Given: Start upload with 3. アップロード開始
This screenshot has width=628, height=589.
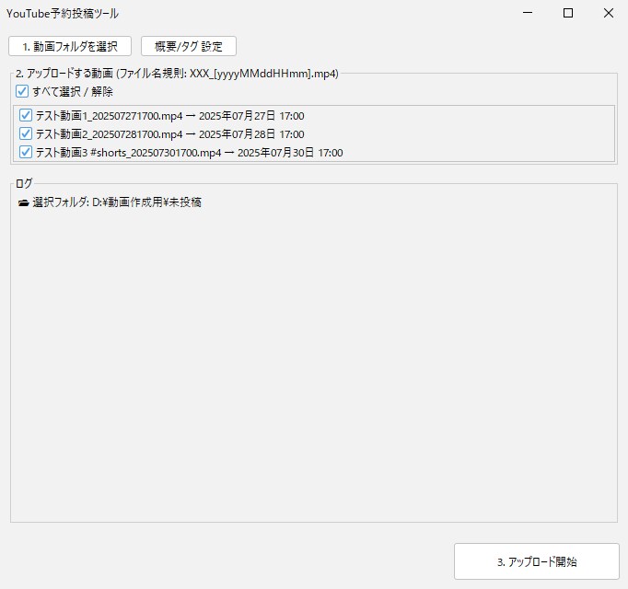Looking at the screenshot, I should pos(537,561).
